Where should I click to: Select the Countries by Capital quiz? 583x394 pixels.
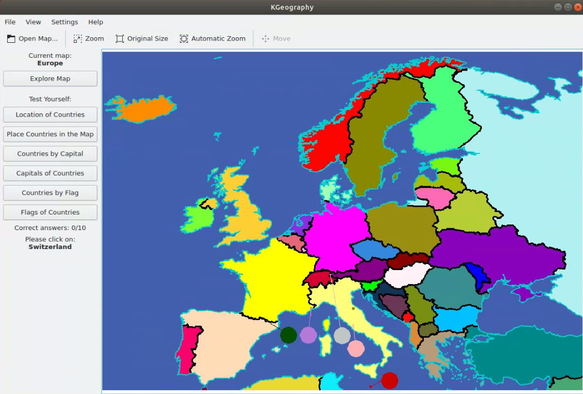coord(50,153)
